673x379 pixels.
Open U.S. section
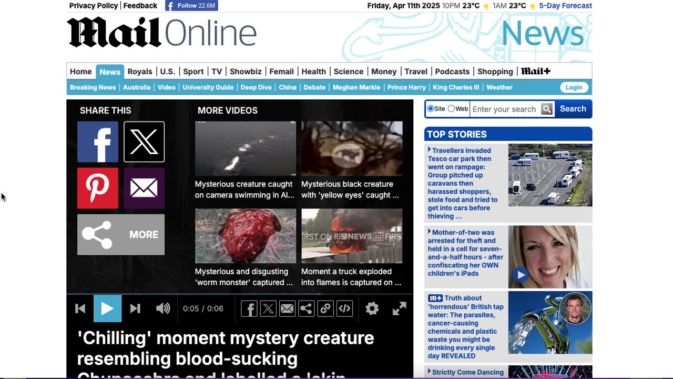pos(168,72)
